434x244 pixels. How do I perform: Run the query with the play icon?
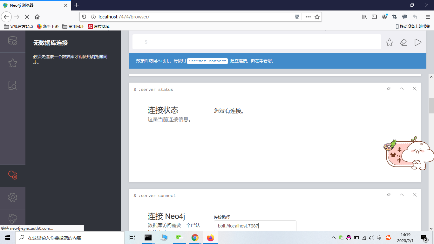[x=418, y=42]
